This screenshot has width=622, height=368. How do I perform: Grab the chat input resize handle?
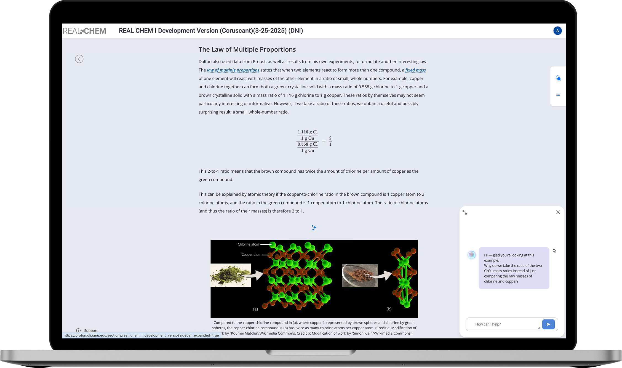tap(539, 328)
